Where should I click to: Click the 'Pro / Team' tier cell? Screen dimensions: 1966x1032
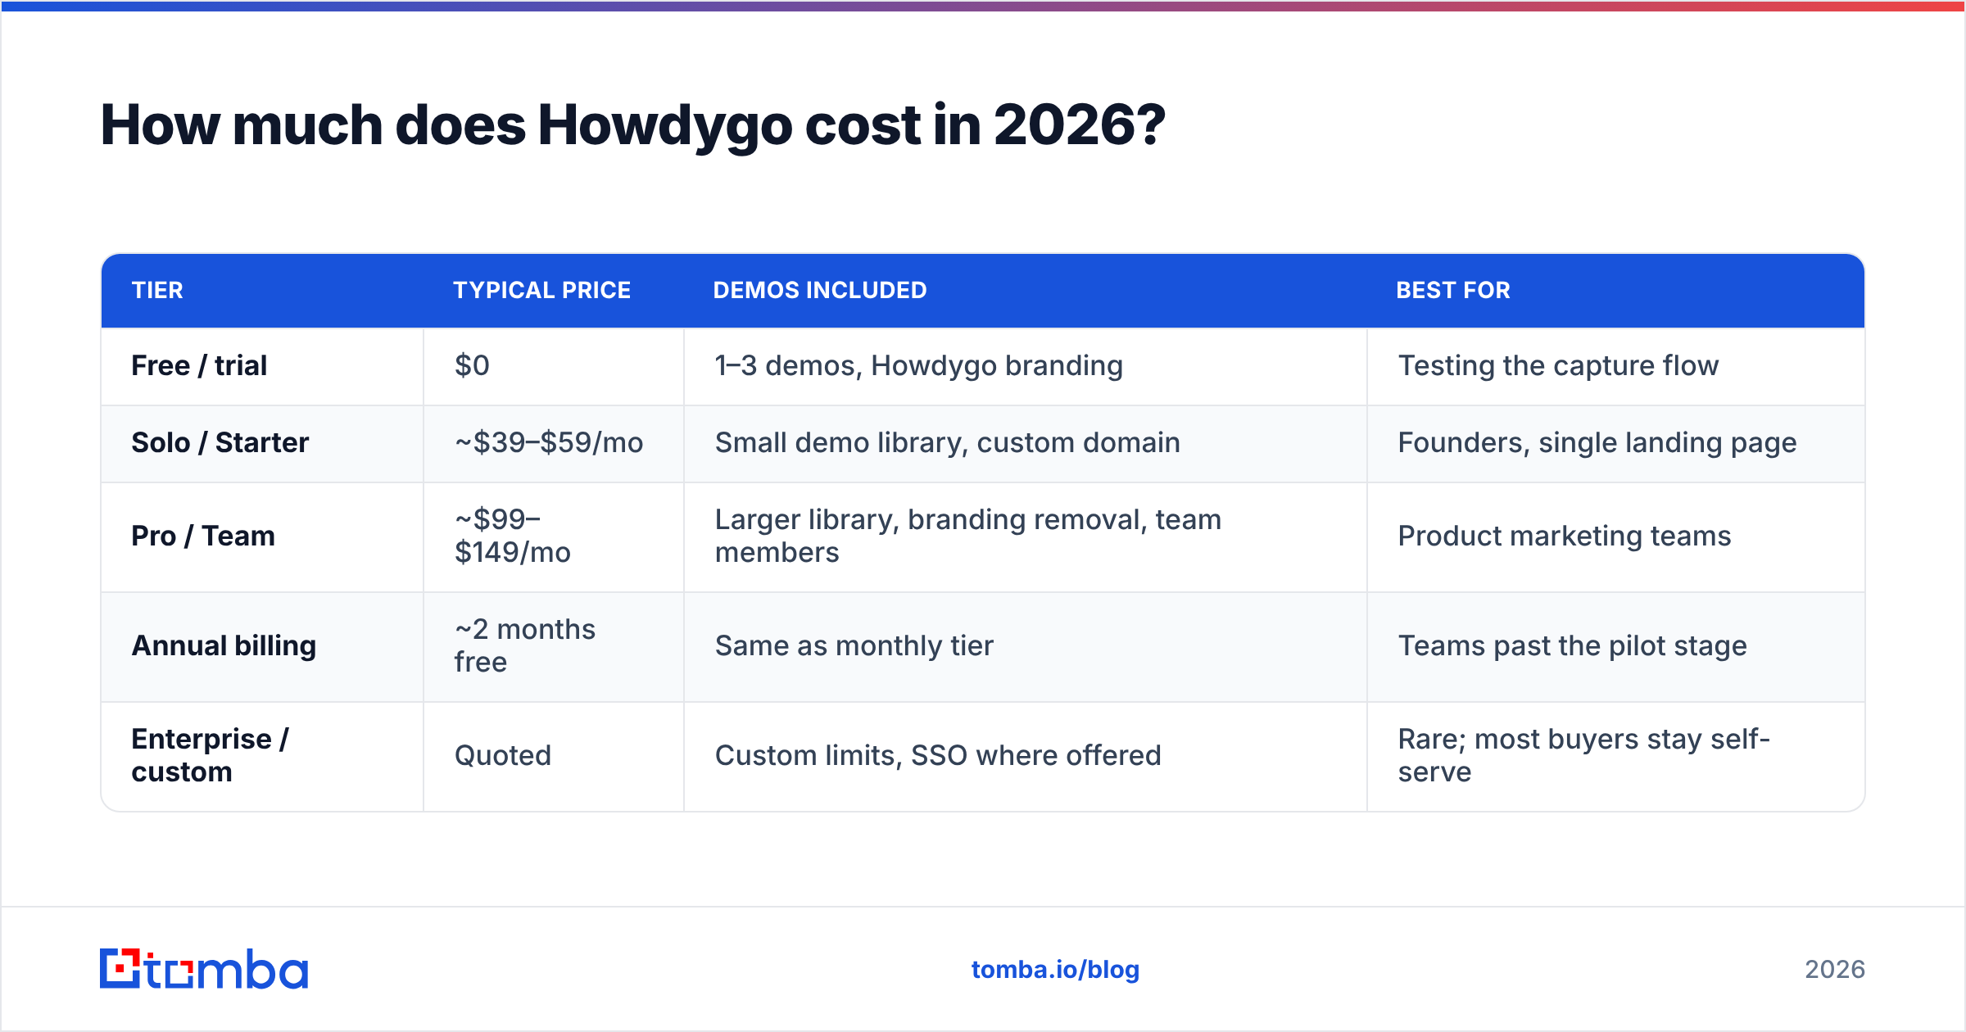[262, 536]
